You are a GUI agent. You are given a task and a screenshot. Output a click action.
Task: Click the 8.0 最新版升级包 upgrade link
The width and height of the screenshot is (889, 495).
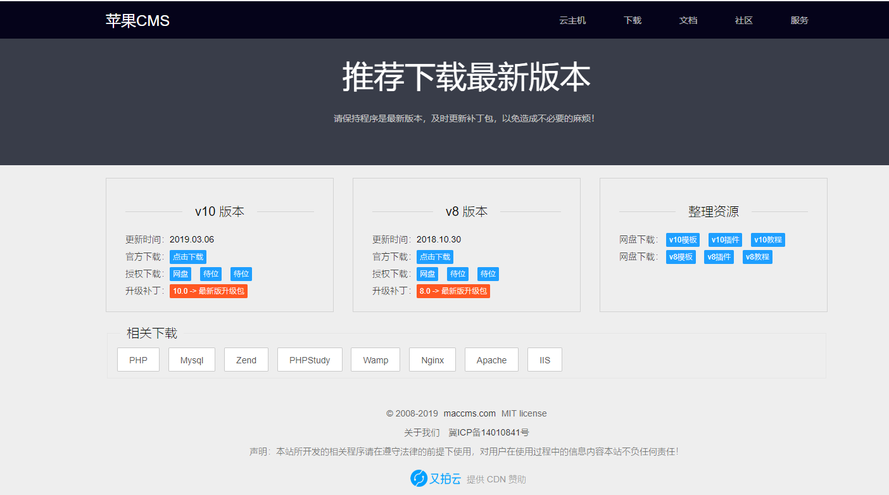tap(453, 291)
